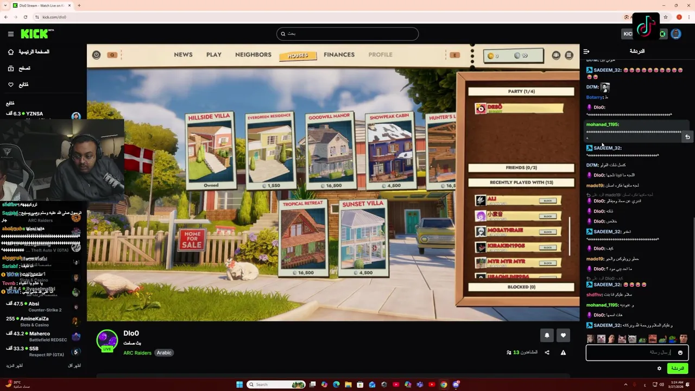This screenshot has width=695, height=391.
Task: Open the Following heart sidebar icon
Action: coord(10,85)
